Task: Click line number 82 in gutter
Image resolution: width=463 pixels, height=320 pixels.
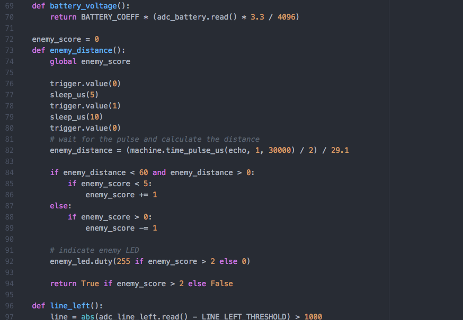Action: pyautogui.click(x=10, y=150)
